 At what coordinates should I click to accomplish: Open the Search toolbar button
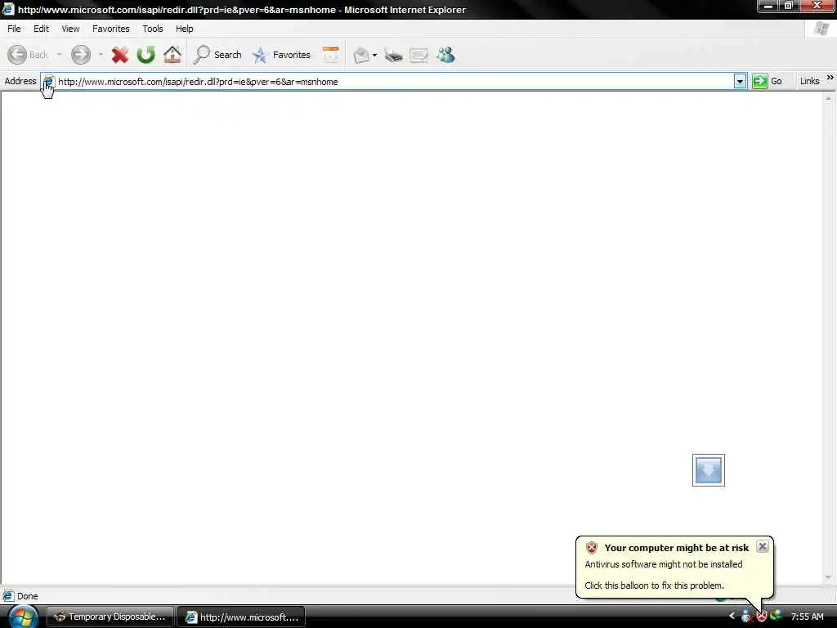coord(217,55)
